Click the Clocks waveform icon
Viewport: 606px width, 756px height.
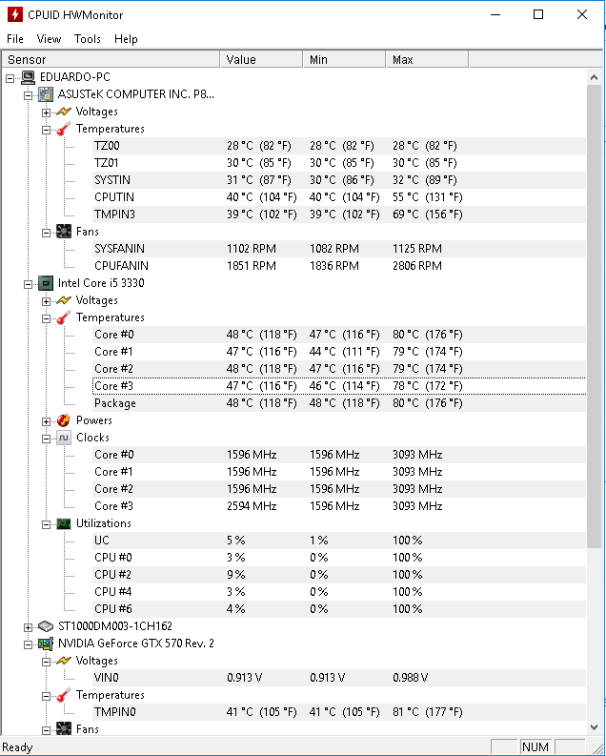pyautogui.click(x=64, y=438)
